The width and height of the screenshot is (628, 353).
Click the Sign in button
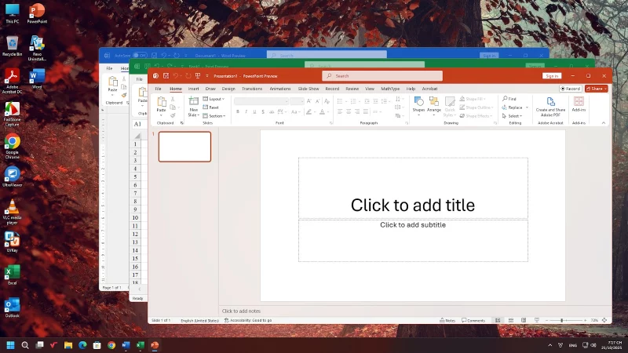click(552, 76)
